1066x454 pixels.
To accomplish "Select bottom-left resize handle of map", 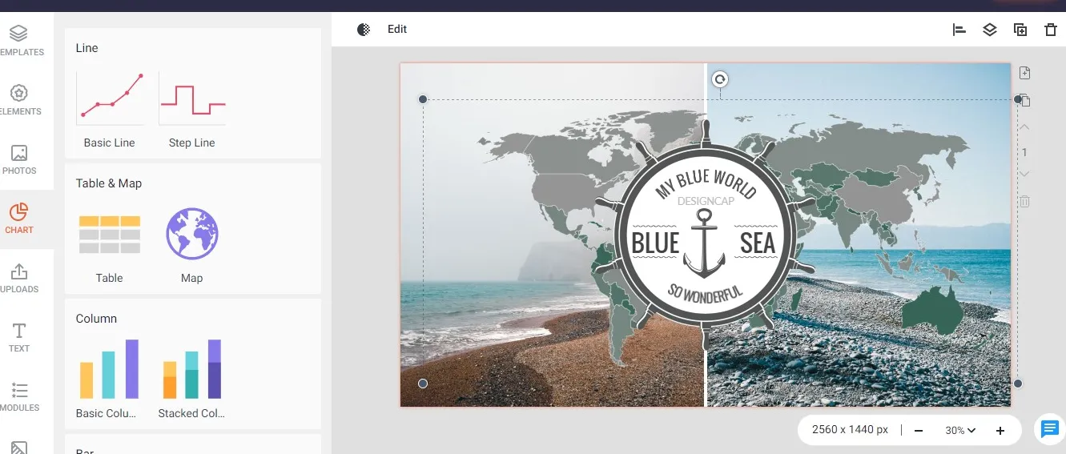I will (423, 384).
